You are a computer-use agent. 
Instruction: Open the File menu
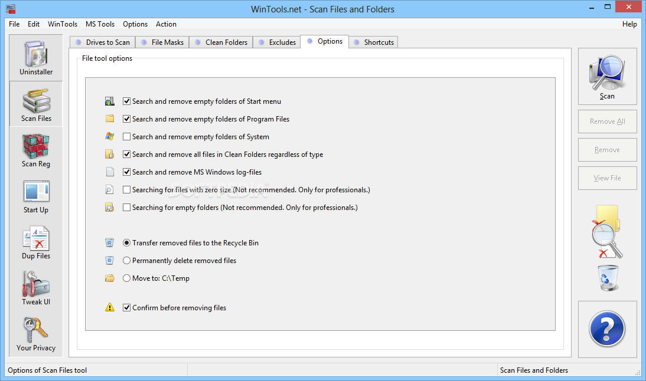pos(14,24)
